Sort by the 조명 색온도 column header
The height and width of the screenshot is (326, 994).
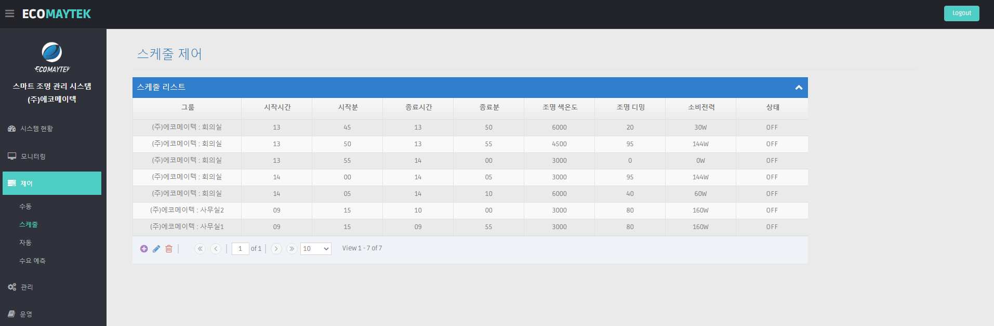click(x=560, y=107)
